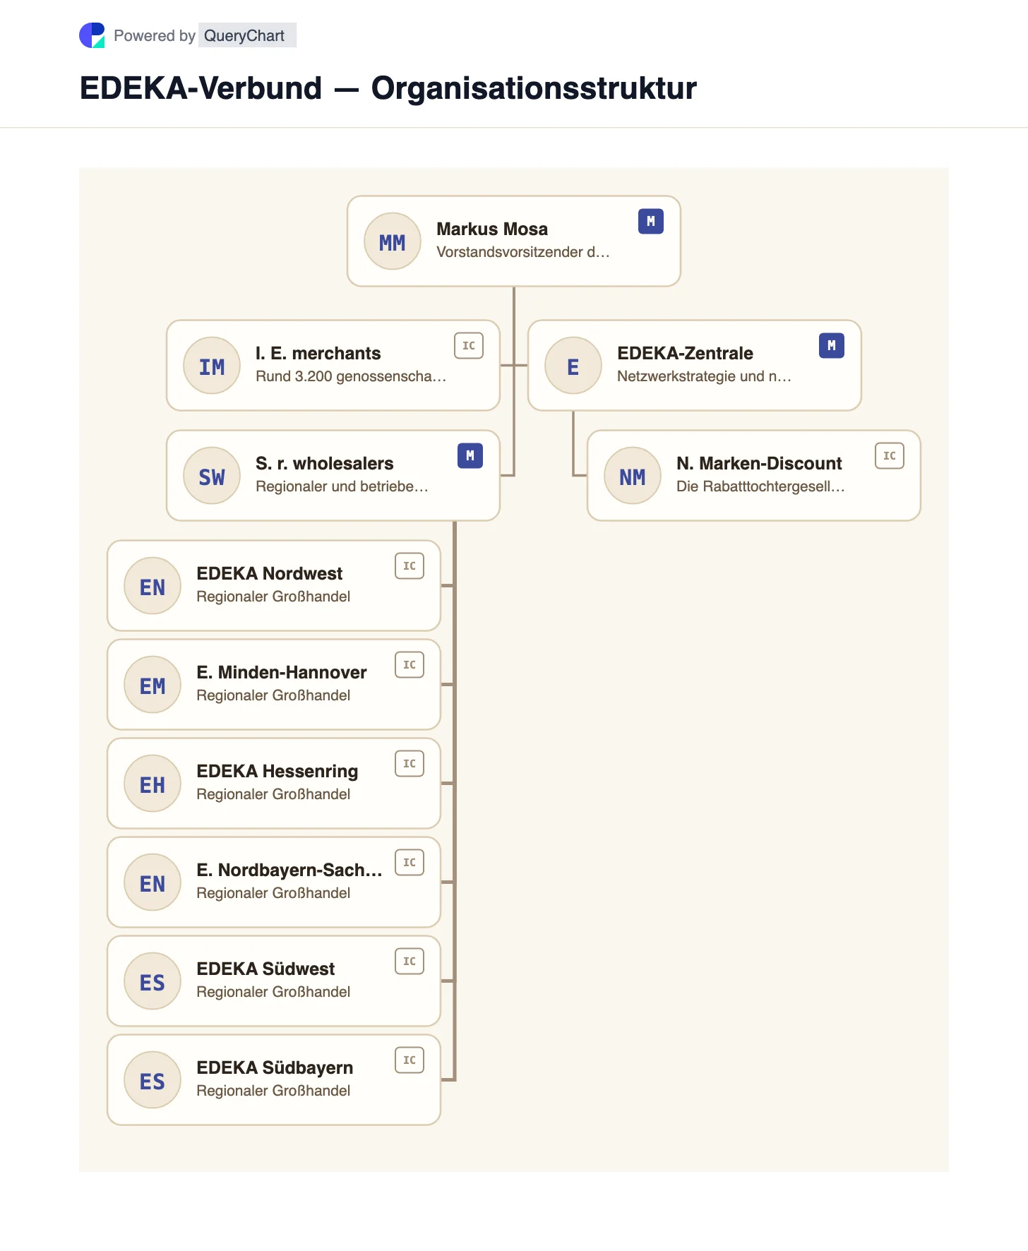The height and width of the screenshot is (1251, 1028).
Task: Click the NM avatar circle
Action: [x=633, y=476]
